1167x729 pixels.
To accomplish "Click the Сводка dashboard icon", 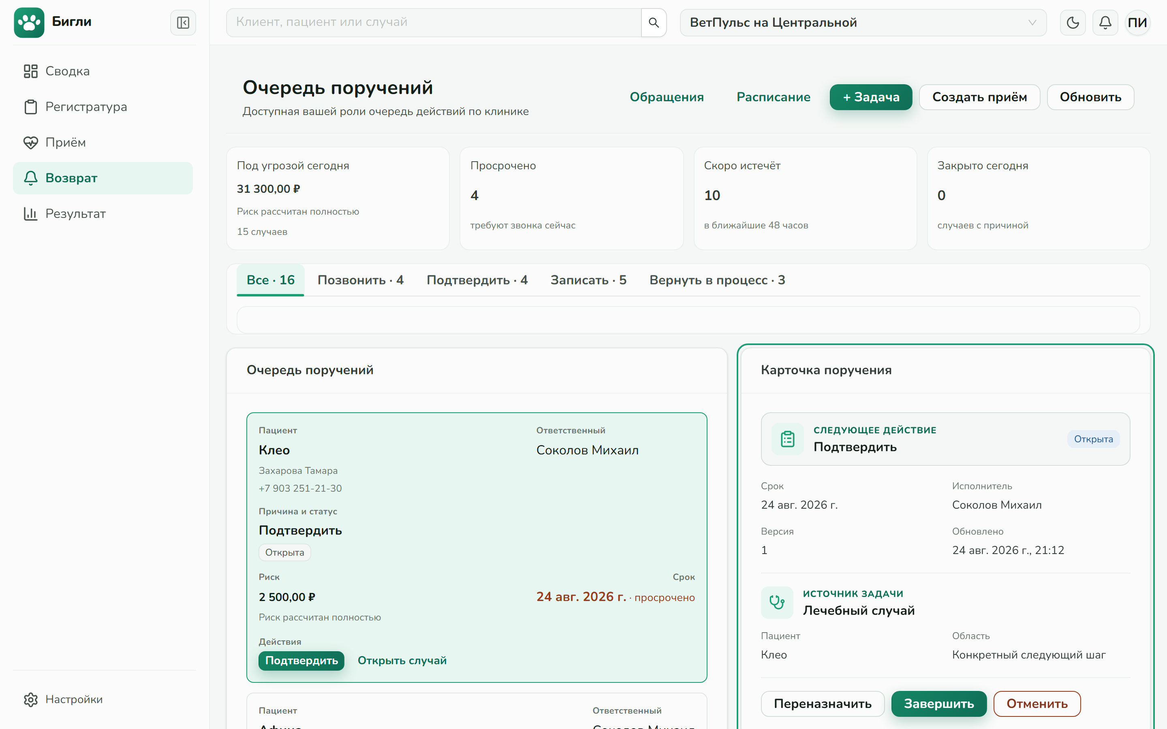I will tap(30, 71).
